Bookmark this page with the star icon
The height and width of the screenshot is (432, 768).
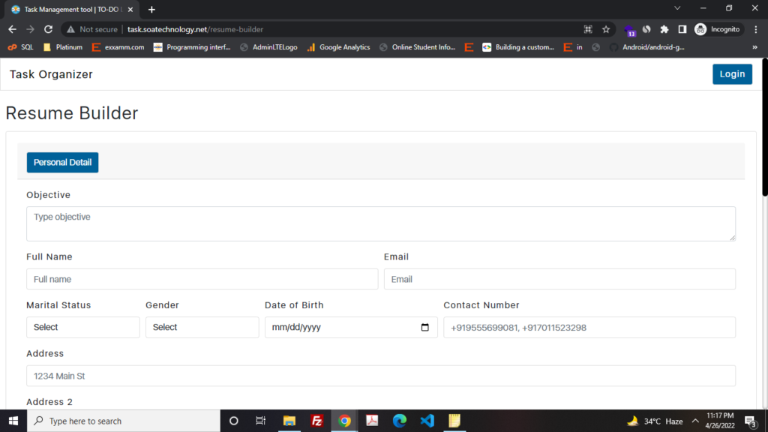pos(606,29)
